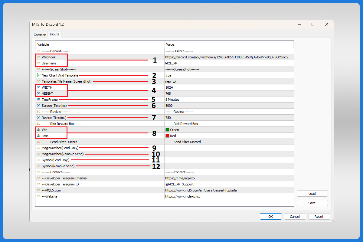363x242 pixels.
Task: Click the boolean icon beside New Chart And Template
Action: pyautogui.click(x=38, y=75)
